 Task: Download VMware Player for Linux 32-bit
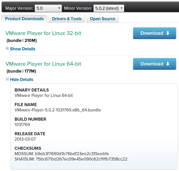(x=154, y=33)
